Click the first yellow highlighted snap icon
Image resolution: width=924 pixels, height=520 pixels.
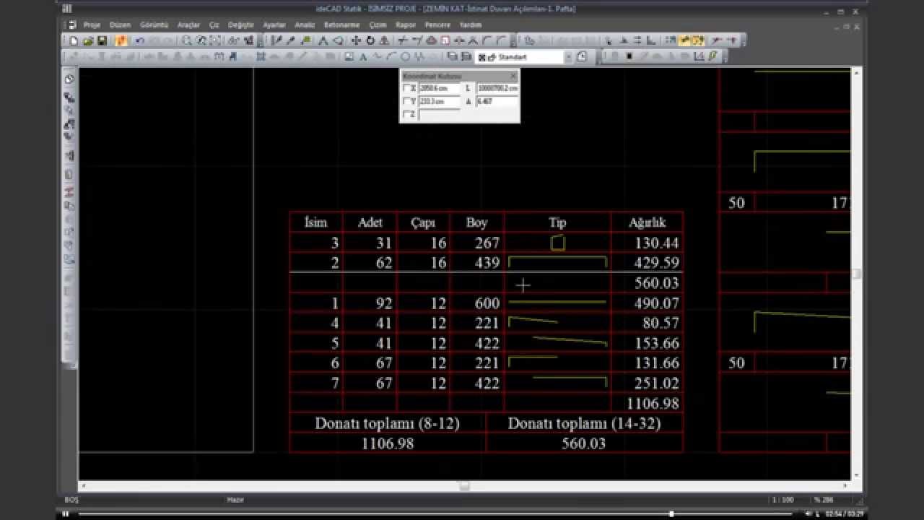click(684, 40)
